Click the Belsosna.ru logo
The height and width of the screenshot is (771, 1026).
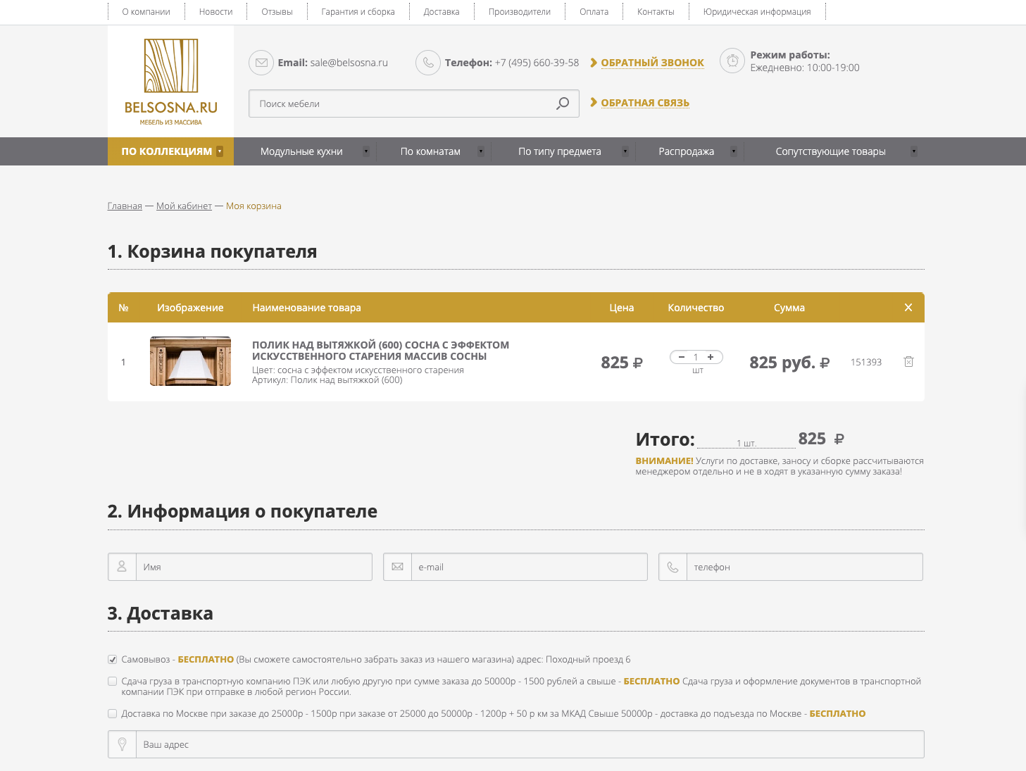170,82
